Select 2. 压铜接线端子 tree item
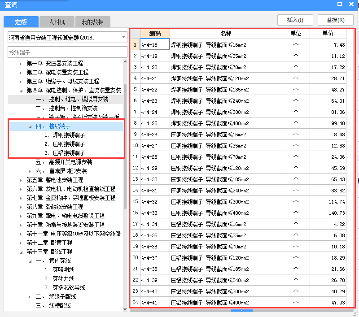 [65, 144]
